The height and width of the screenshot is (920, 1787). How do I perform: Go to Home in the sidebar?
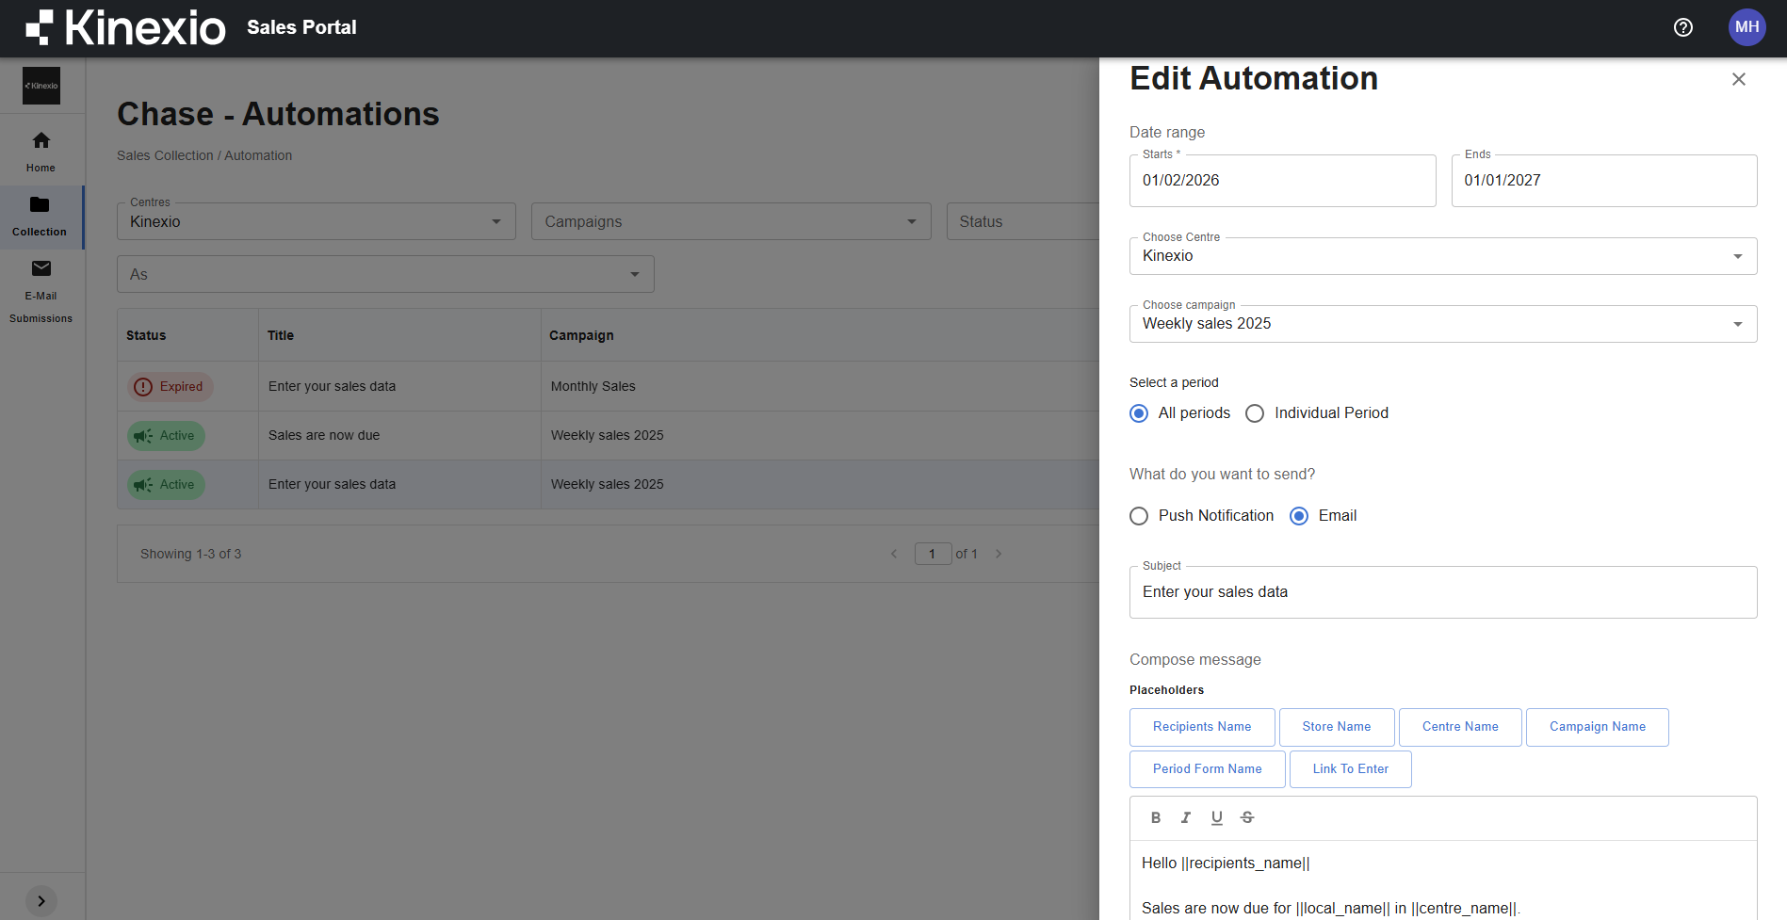coord(41,151)
